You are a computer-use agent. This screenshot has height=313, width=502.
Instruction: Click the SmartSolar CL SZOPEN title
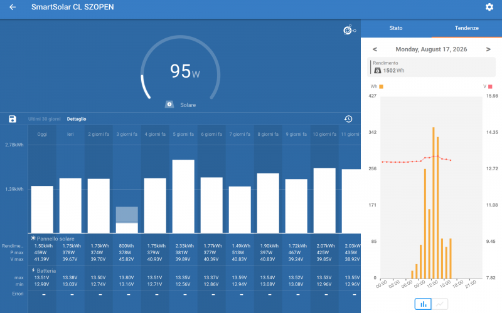(73, 7)
